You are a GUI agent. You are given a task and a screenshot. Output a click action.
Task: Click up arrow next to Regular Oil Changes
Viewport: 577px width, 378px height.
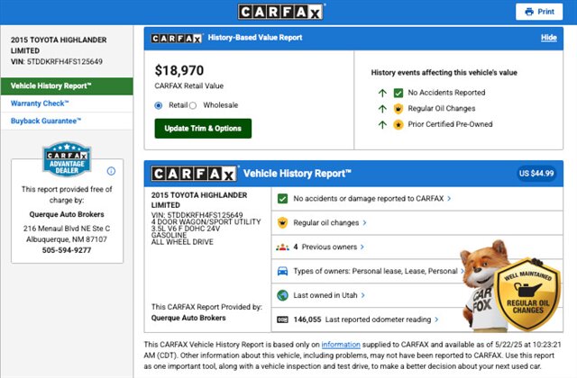(x=382, y=109)
